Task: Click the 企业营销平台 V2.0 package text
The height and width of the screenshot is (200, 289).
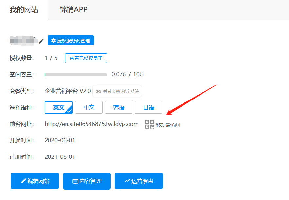Action: [68, 91]
